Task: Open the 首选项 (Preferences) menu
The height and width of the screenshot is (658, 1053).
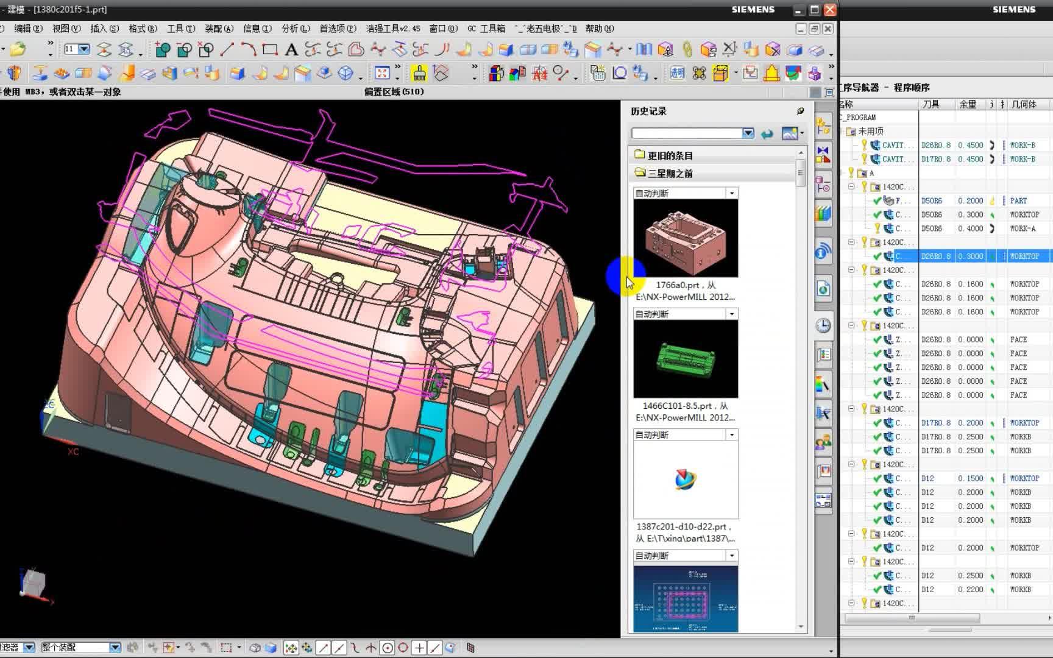Action: 338,29
